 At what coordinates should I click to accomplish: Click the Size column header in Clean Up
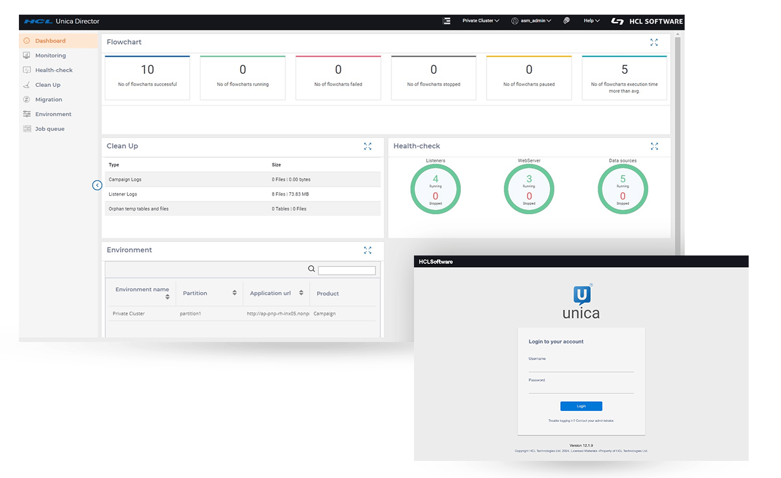pyautogui.click(x=276, y=165)
